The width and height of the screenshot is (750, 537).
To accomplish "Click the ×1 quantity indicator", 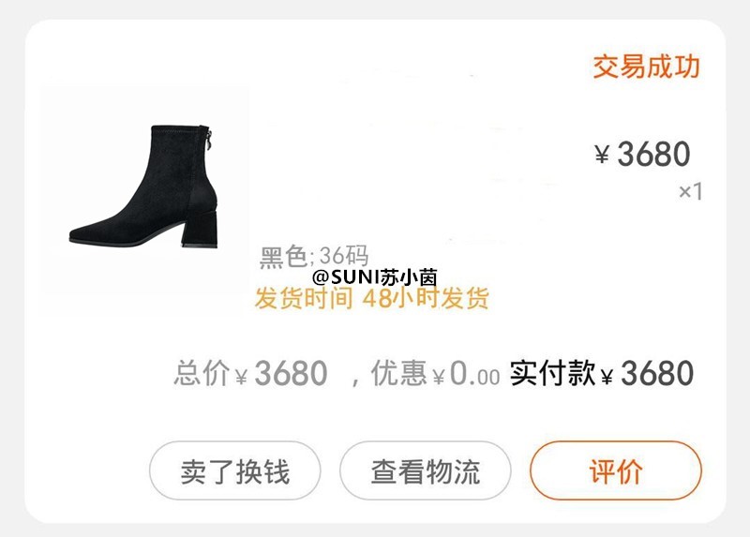I will point(691,192).
